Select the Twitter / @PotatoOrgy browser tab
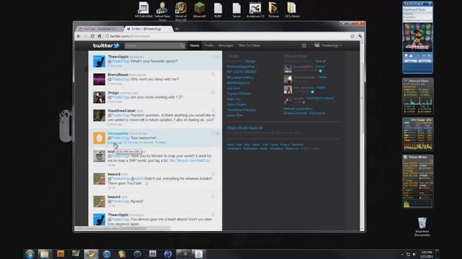462x259 pixels. 149,29
